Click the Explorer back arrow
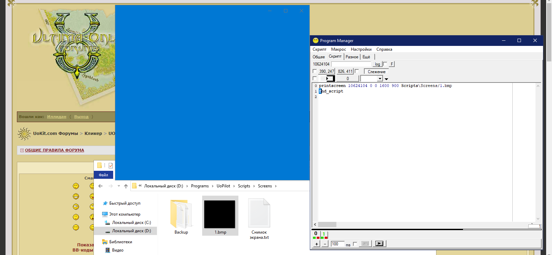This screenshot has height=255, width=552. point(100,186)
